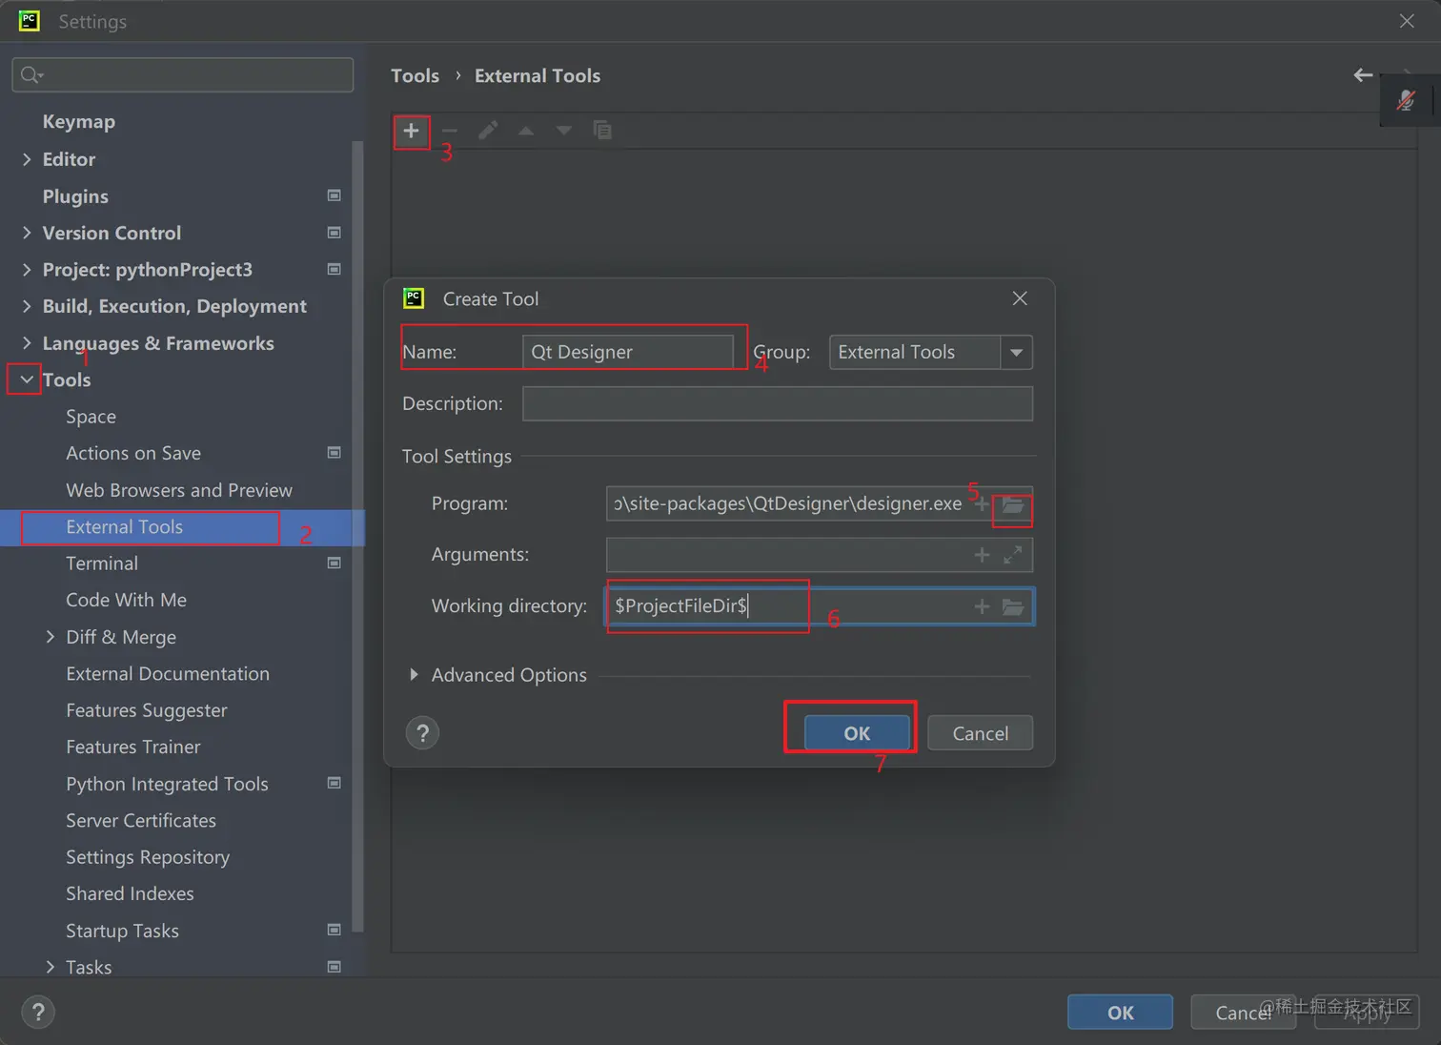This screenshot has height=1045, width=1441.
Task: Click the Move Up arrow icon
Action: [526, 131]
